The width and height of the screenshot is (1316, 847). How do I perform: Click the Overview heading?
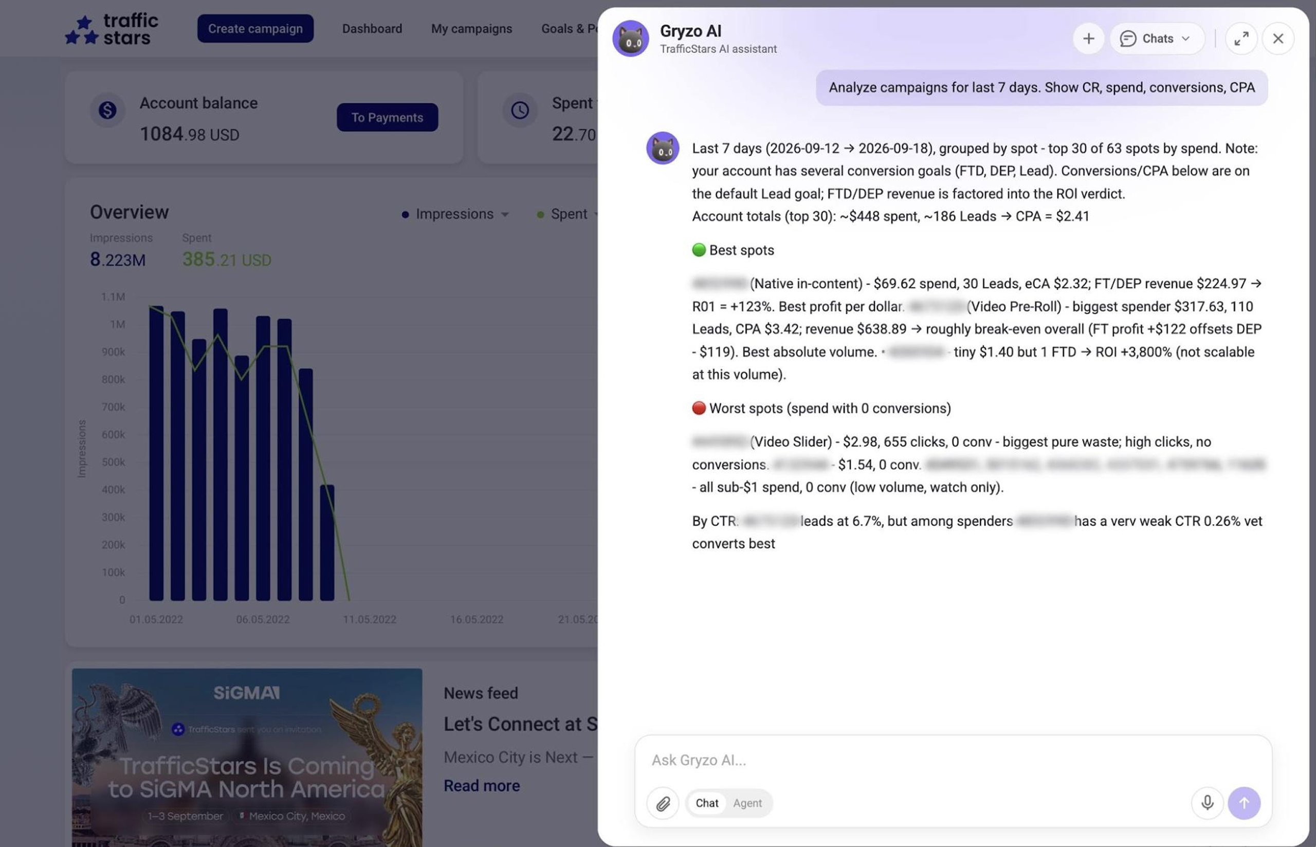[x=129, y=212]
